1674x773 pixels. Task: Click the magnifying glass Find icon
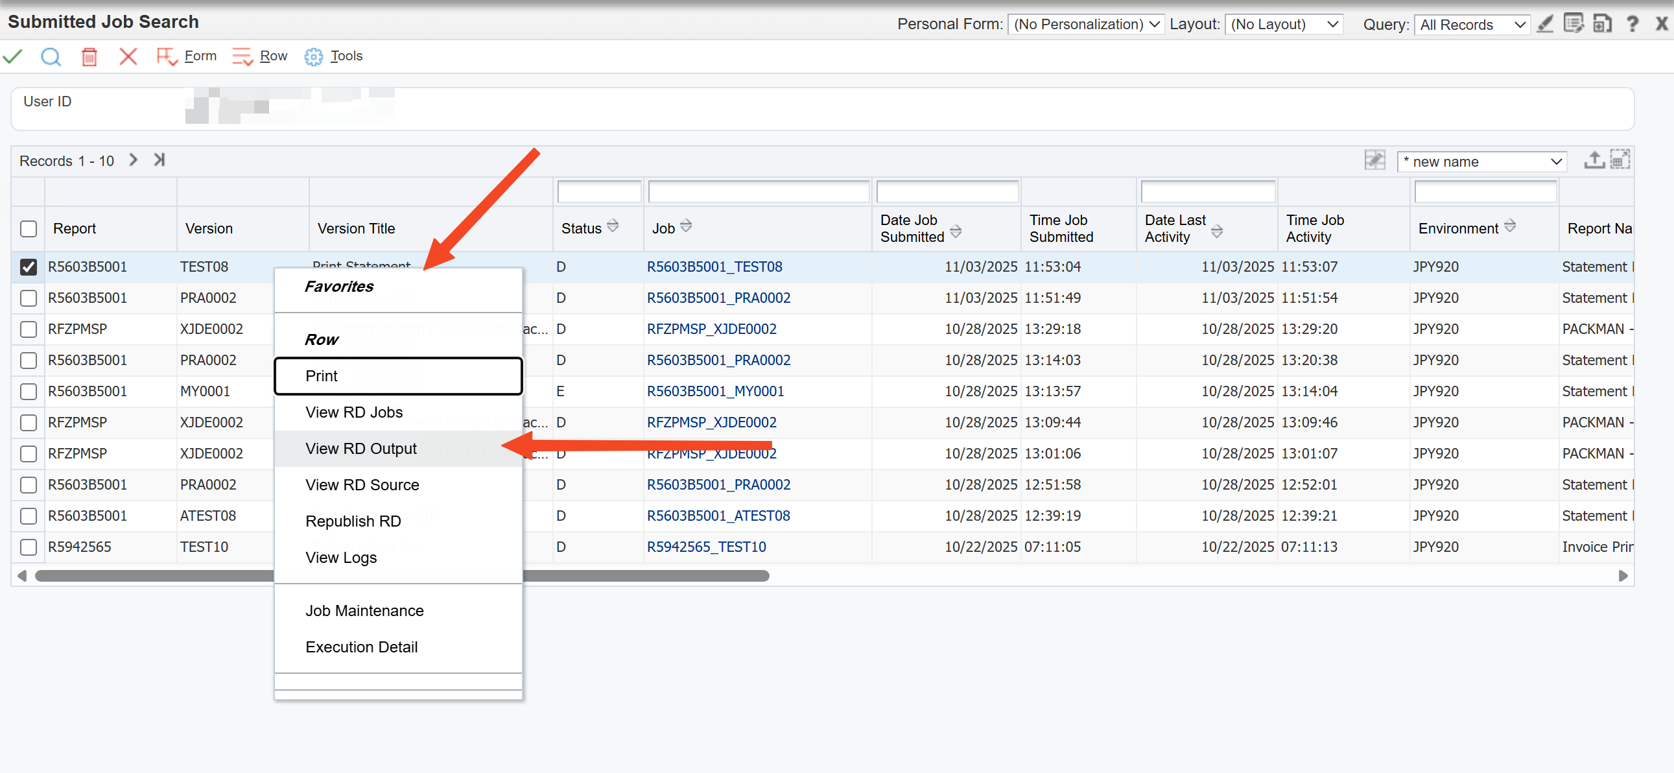(51, 56)
